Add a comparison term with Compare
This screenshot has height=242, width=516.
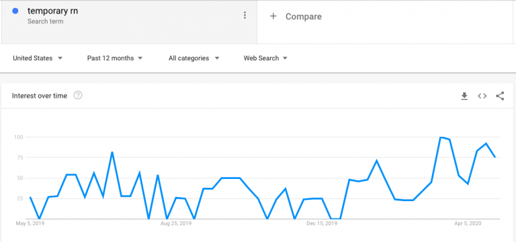[x=304, y=17]
